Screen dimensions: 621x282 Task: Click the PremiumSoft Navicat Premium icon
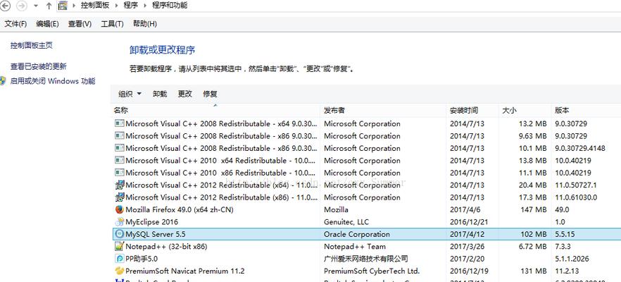[119, 271]
